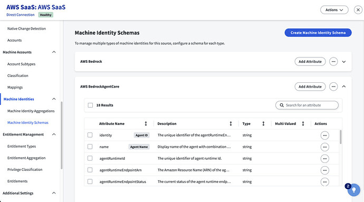
Task: Select Machine Identity Schemas
Action: click(x=28, y=122)
